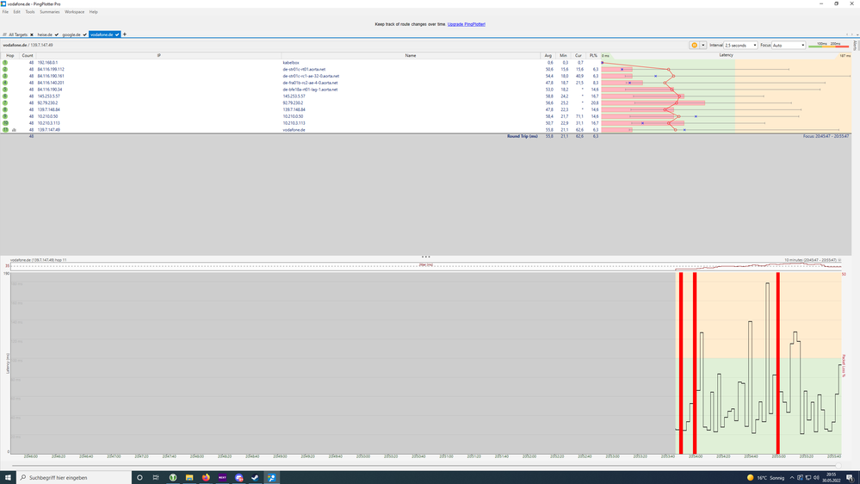The image size is (860, 484).
Task: Open the Alerts side panel tab
Action: tap(855, 45)
